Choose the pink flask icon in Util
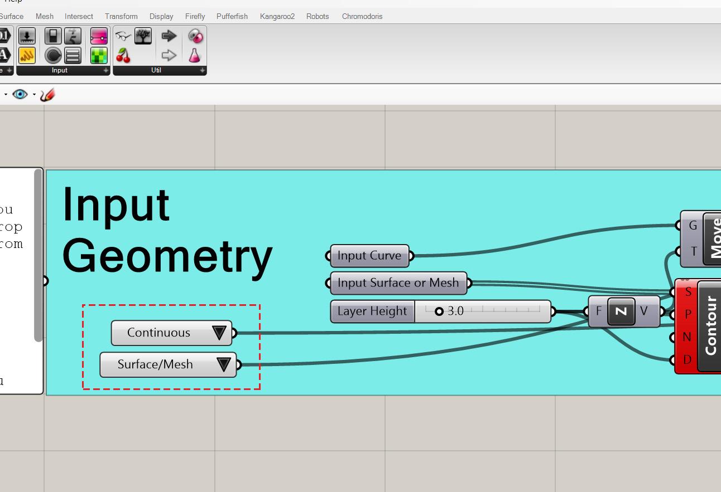The height and width of the screenshot is (492, 721). tap(195, 55)
